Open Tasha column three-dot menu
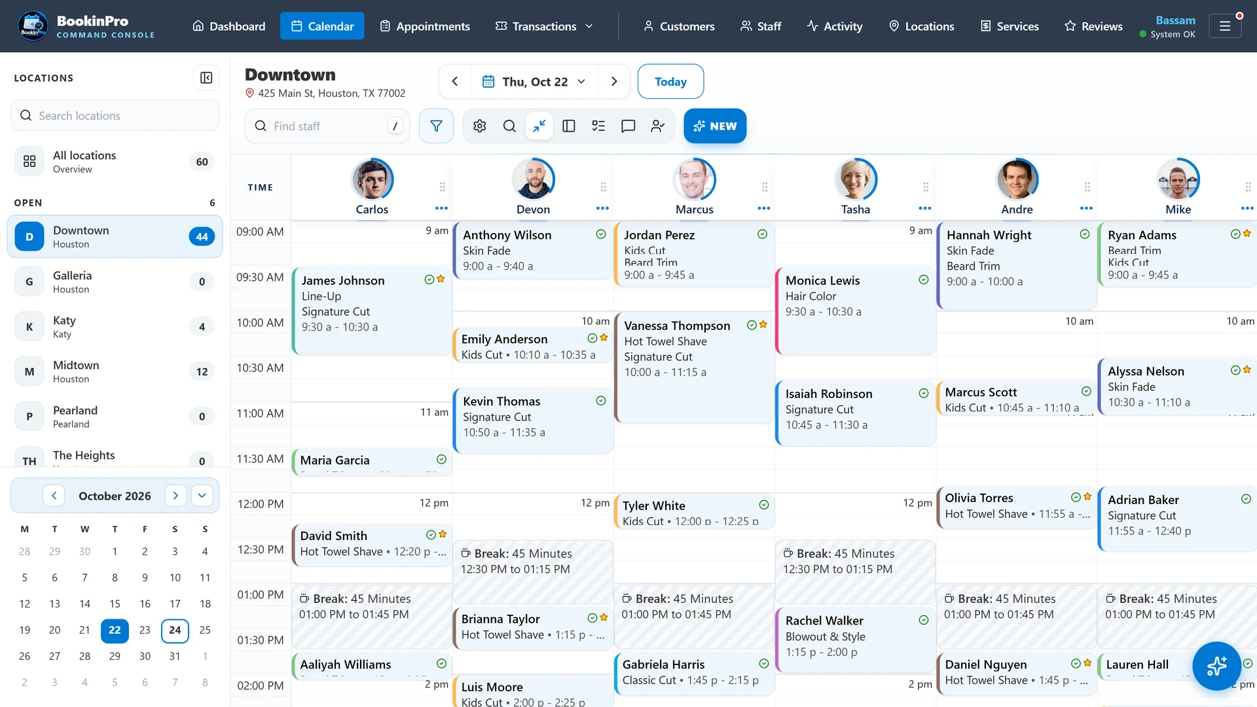Image resolution: width=1257 pixels, height=707 pixels. coord(925,208)
